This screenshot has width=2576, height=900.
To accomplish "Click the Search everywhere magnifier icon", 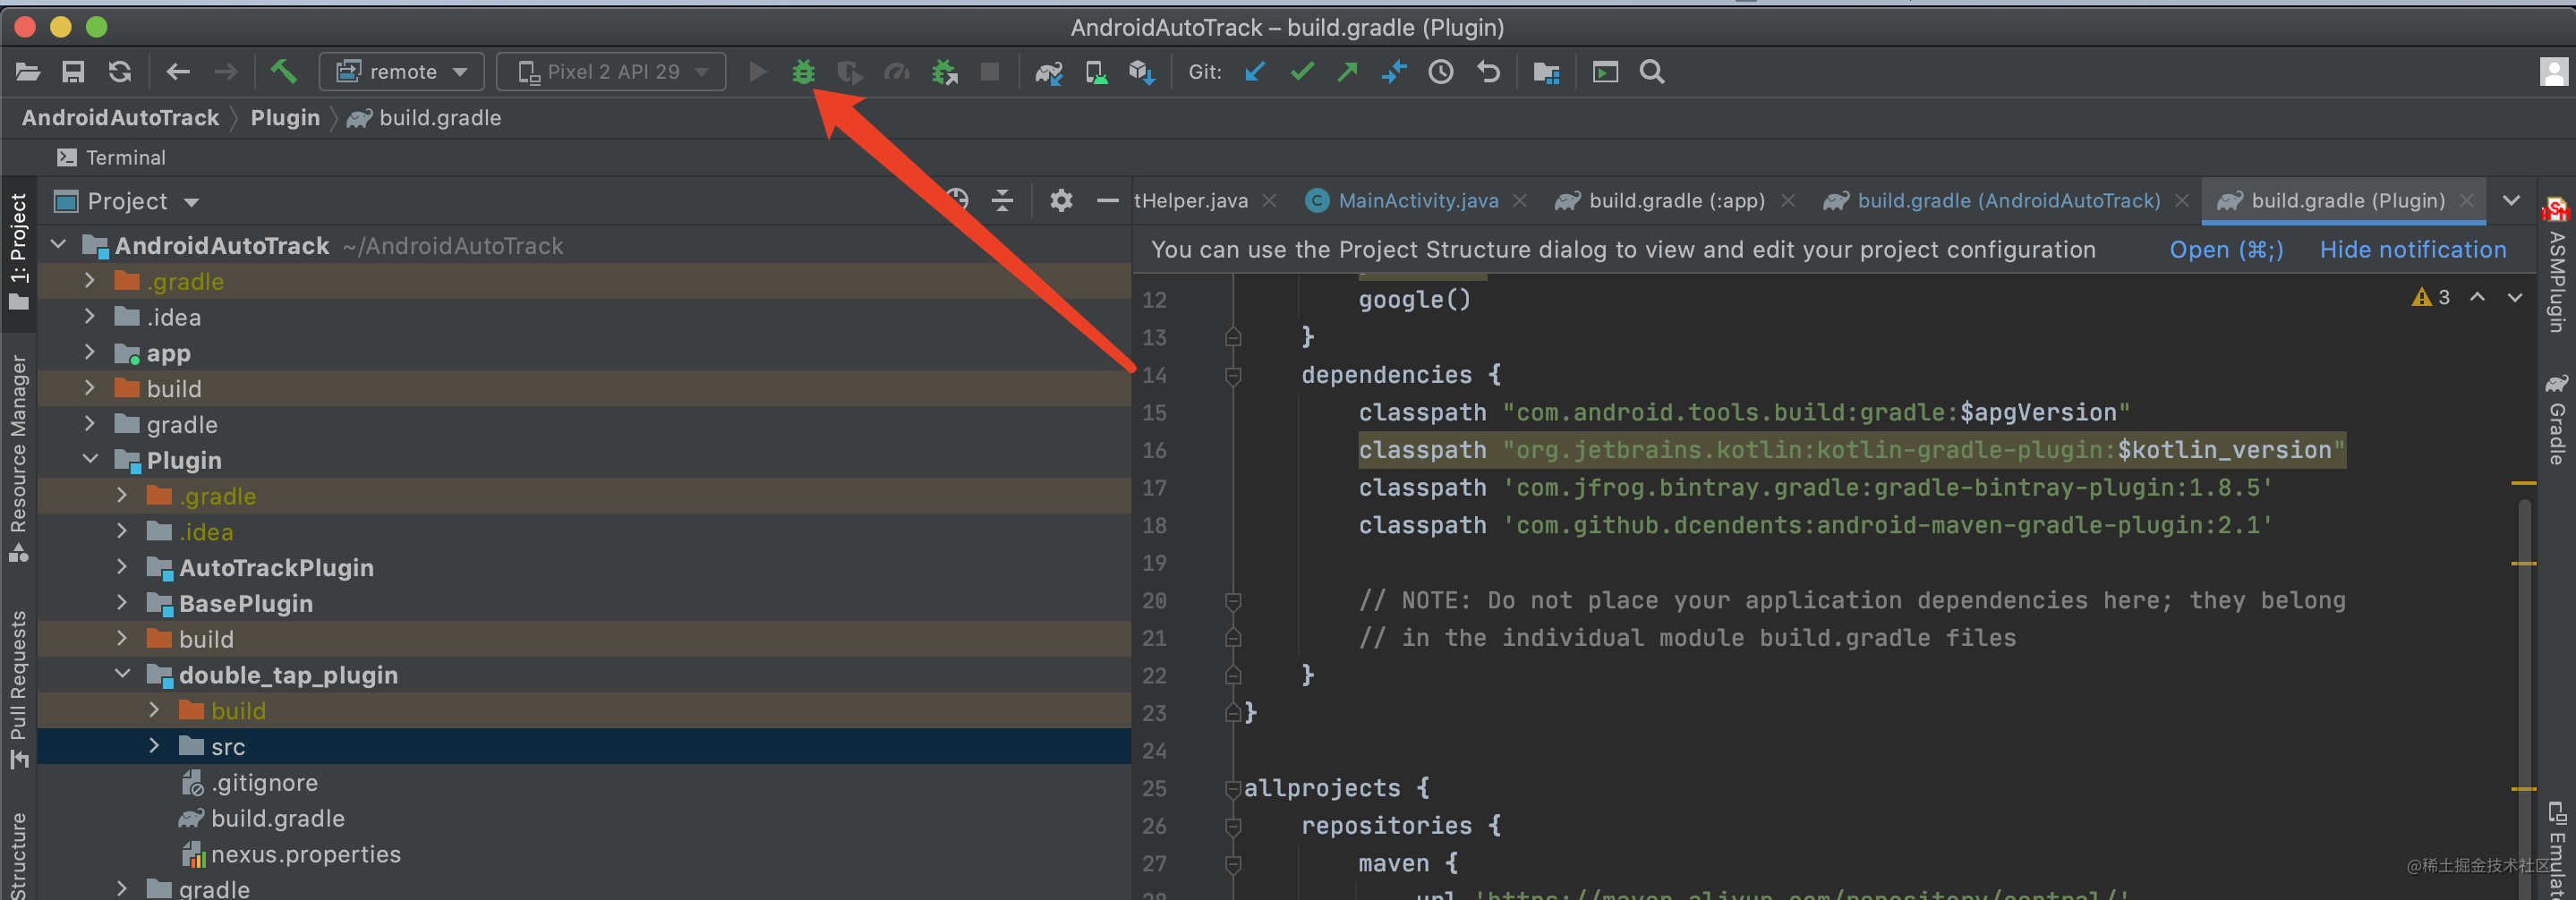I will [1651, 71].
